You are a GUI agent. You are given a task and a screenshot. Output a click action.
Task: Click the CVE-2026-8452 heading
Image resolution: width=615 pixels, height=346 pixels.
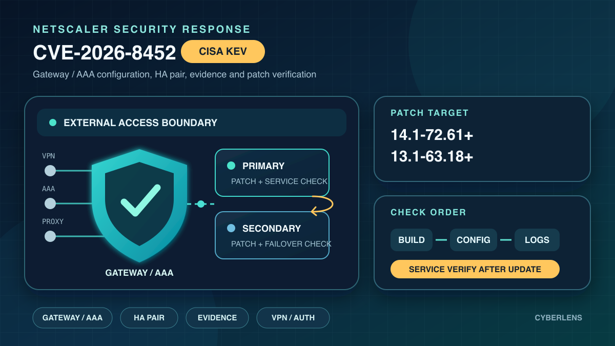[x=105, y=52]
